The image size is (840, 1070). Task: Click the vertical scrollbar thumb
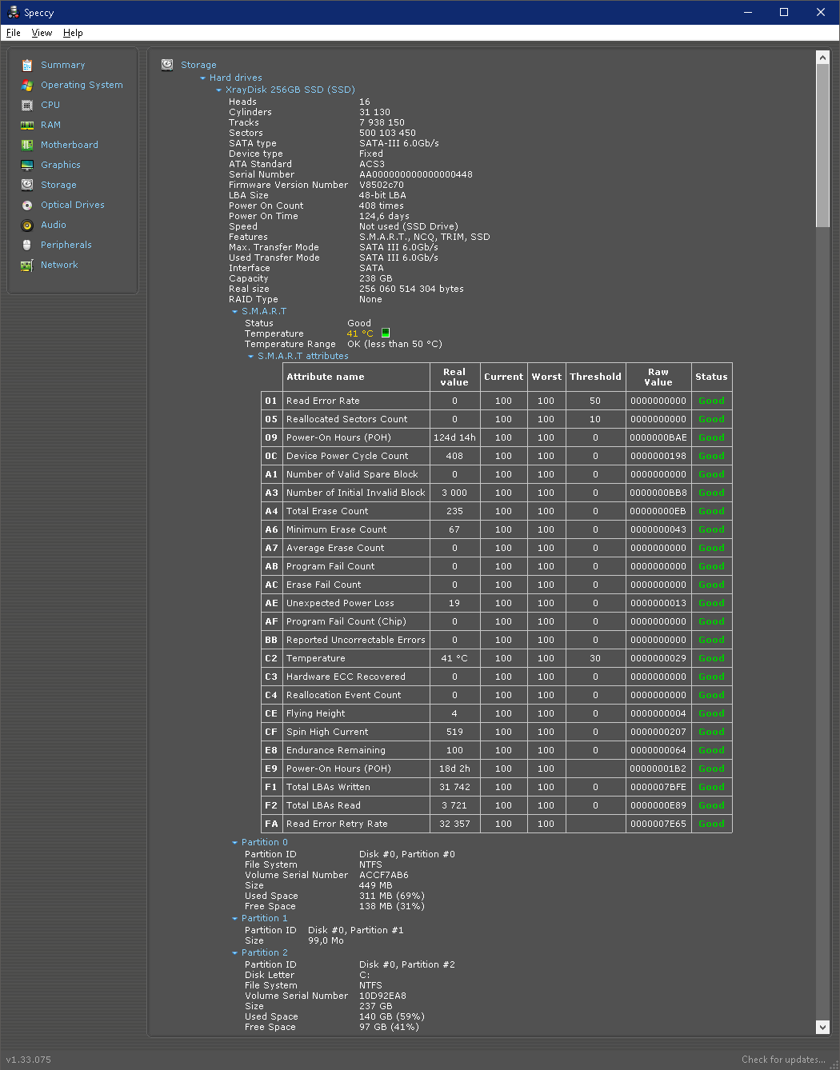[822, 146]
